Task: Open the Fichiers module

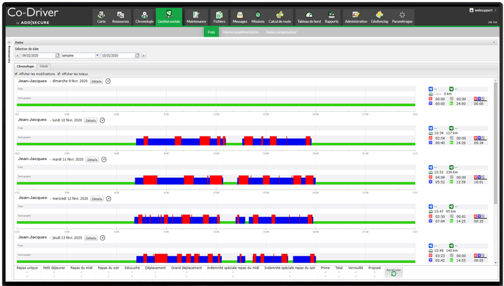Action: tap(219, 17)
